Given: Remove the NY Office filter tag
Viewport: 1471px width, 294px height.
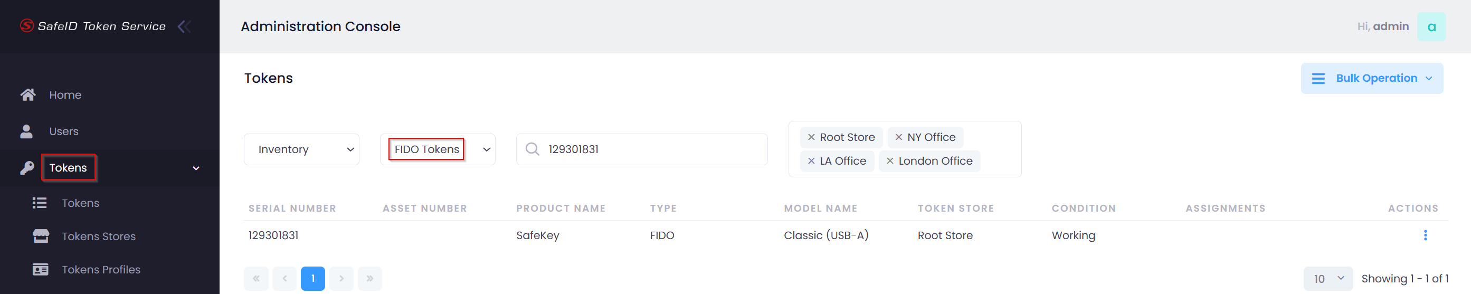Looking at the screenshot, I should click(898, 138).
